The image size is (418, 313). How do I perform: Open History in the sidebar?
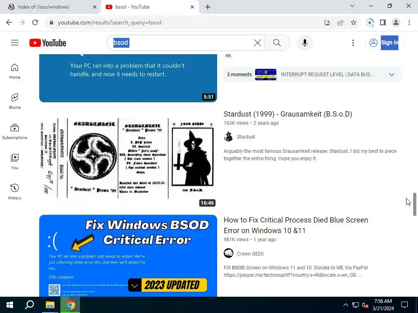[15, 192]
